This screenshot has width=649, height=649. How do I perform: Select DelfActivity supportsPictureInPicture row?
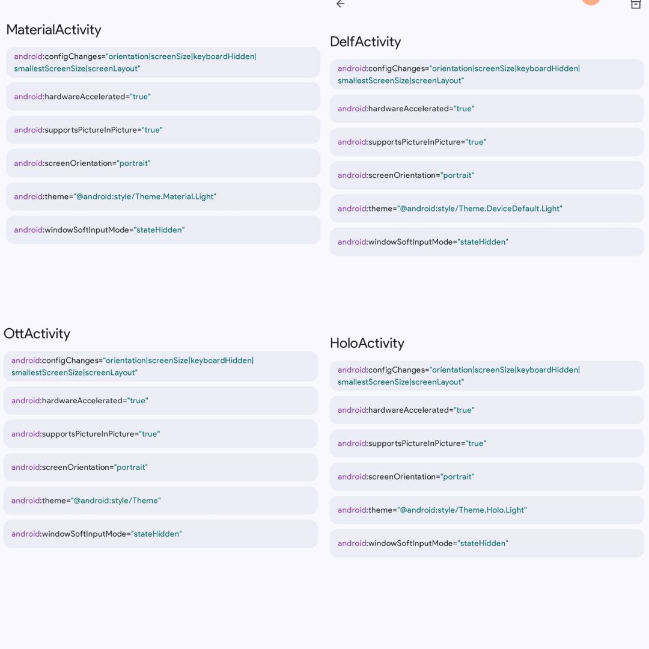[x=487, y=142]
